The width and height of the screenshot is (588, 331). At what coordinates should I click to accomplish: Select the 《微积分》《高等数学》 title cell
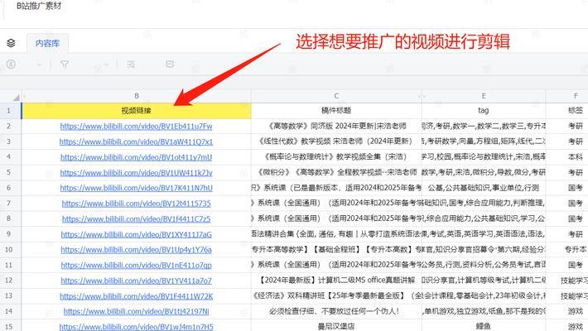(x=336, y=172)
